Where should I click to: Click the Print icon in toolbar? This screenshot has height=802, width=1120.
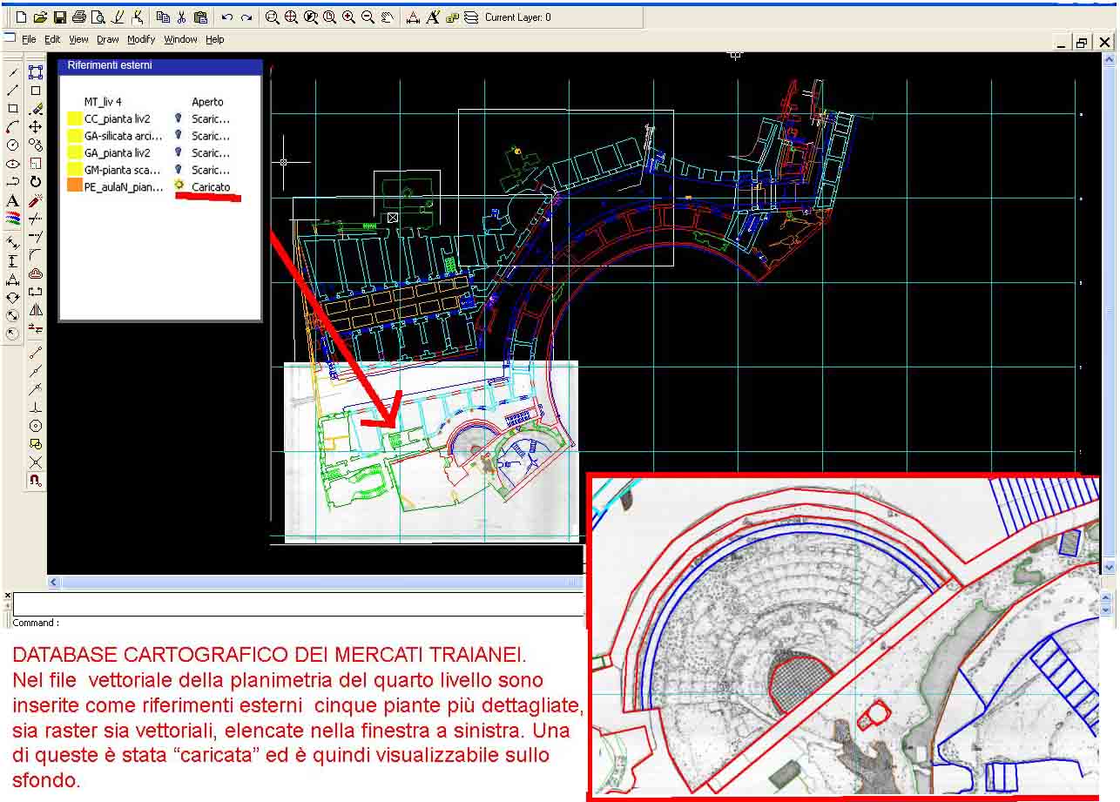click(x=79, y=17)
